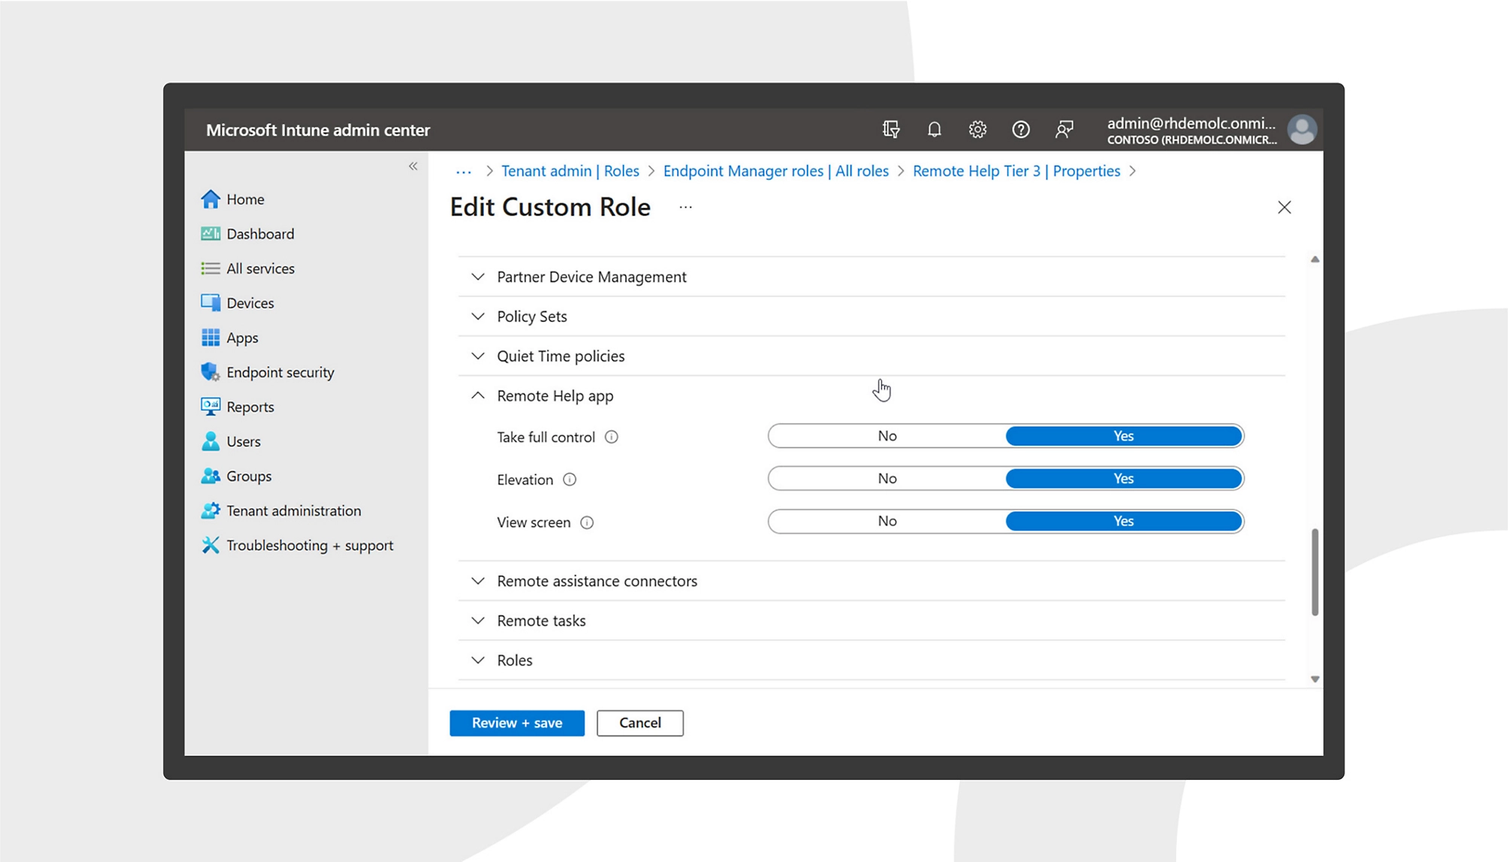Collapse the sidebar with double-chevron icon
This screenshot has width=1508, height=862.
click(413, 166)
